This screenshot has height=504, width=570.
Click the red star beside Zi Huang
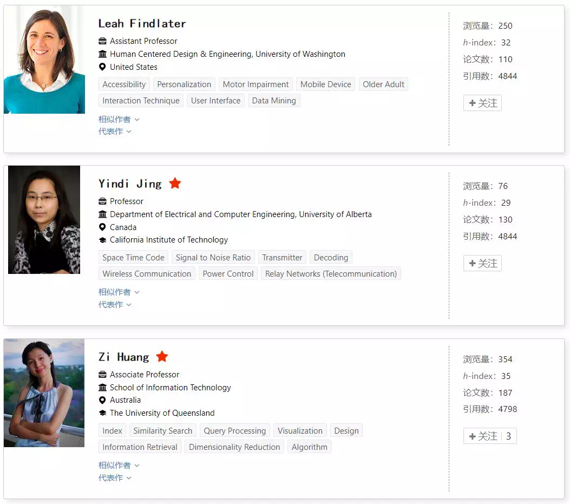tap(162, 356)
